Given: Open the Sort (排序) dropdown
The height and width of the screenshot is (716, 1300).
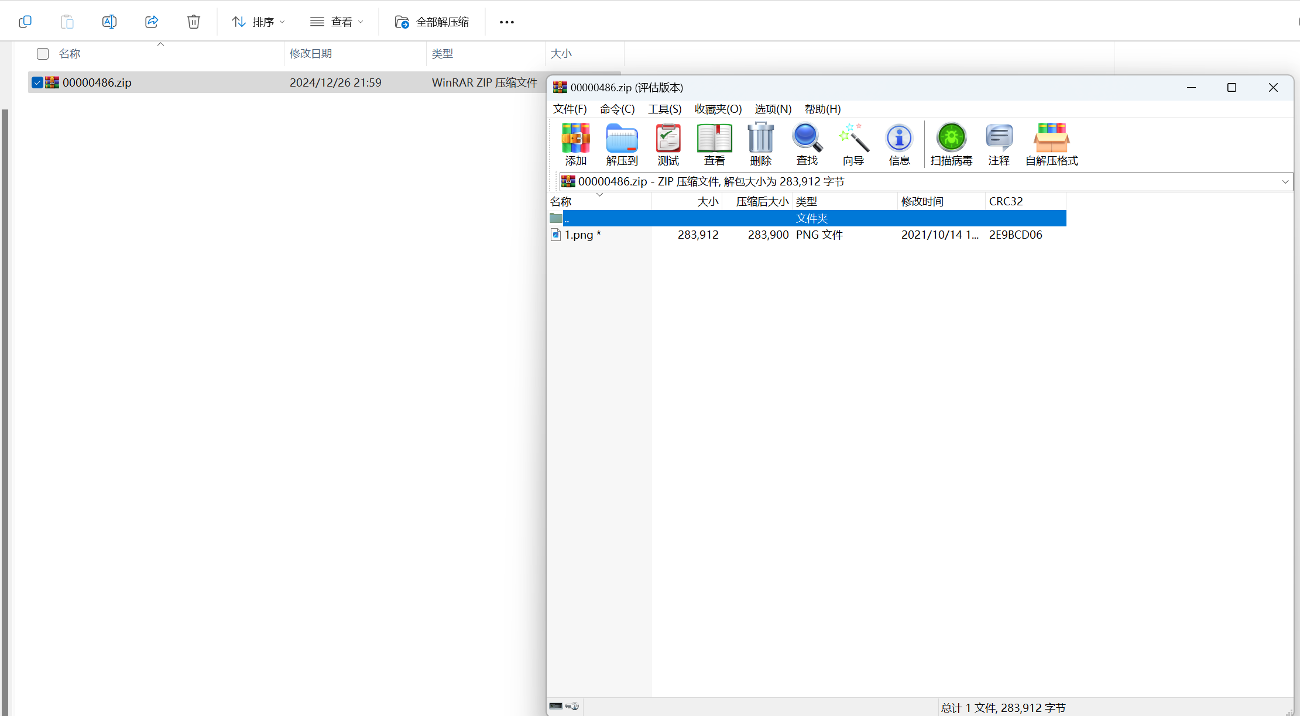Looking at the screenshot, I should [x=258, y=22].
